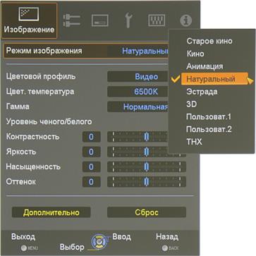Open the information tab icon
This screenshot has height=256, width=256.
tap(186, 20)
